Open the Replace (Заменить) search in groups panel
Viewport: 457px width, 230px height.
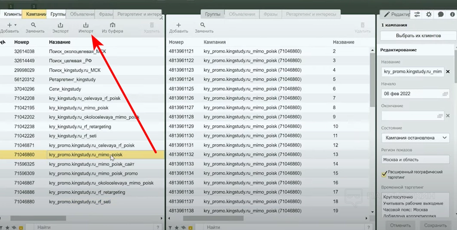tap(204, 26)
